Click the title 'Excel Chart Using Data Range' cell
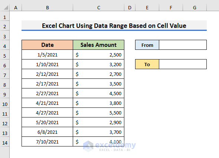The height and width of the screenshot is (158, 219). [x=114, y=26]
